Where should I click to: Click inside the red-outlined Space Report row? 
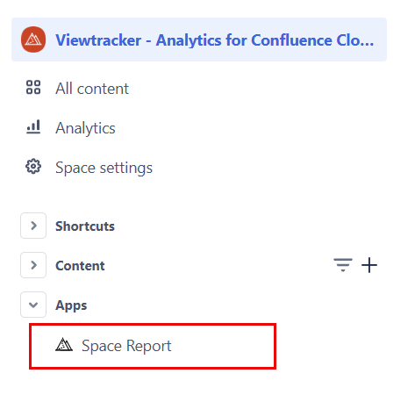point(153,346)
